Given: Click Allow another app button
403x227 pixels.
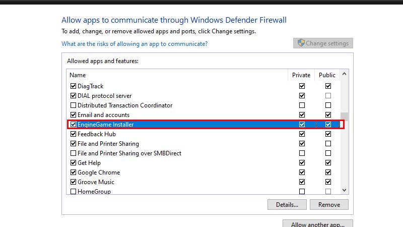Looking at the screenshot, I should click(x=318, y=224).
